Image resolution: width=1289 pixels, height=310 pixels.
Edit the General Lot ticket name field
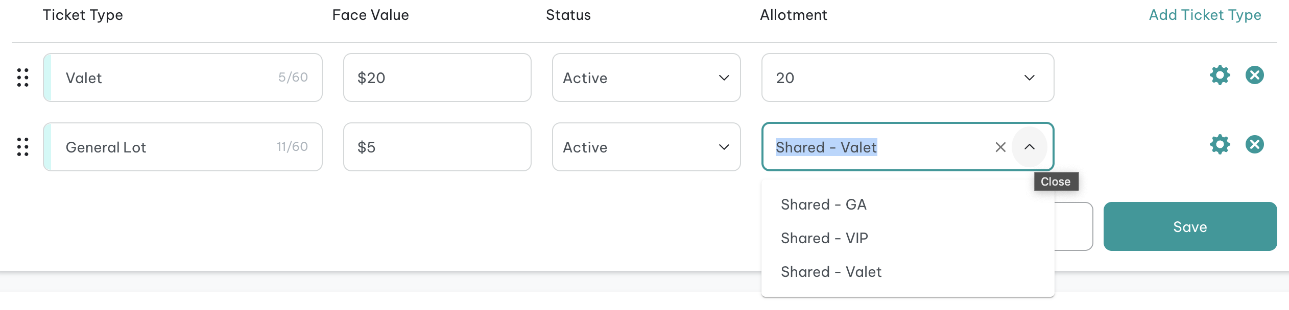[x=183, y=147]
